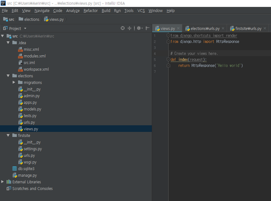The image size is (271, 201).
Task: Open the Refactor menu
Action: click(x=91, y=11)
